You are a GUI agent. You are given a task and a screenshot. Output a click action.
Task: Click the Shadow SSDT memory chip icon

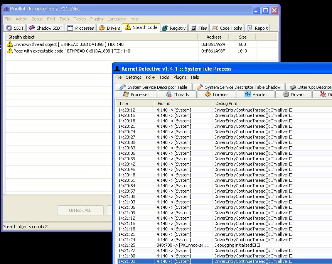(32, 28)
